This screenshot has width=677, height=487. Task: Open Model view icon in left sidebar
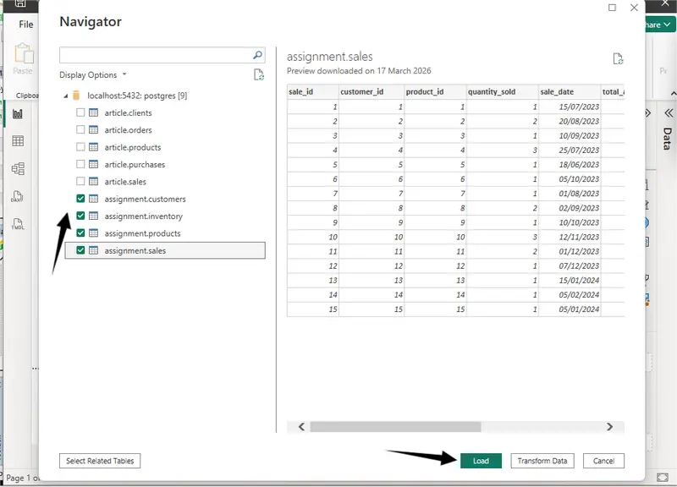point(18,168)
